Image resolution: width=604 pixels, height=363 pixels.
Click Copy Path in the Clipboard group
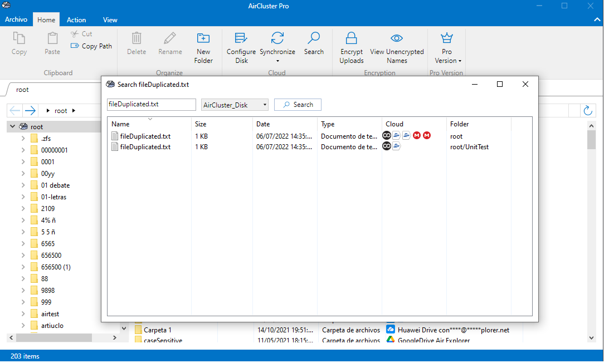(91, 46)
